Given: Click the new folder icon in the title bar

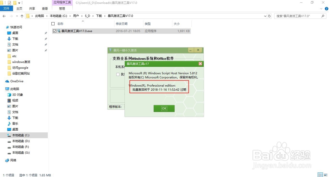Looking at the screenshot, I should coord(15,3).
